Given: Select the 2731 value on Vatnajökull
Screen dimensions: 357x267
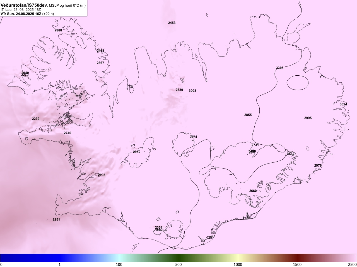Looking at the screenshot, I should pos(255,145).
